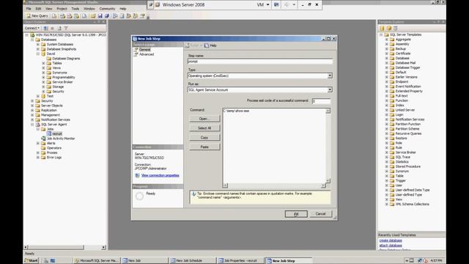Click first SQL Server templates icon in Template Explorer

382,28
